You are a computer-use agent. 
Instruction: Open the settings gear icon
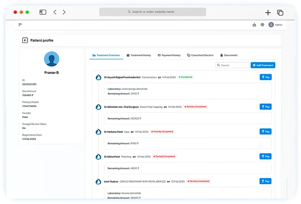pyautogui.click(x=262, y=25)
